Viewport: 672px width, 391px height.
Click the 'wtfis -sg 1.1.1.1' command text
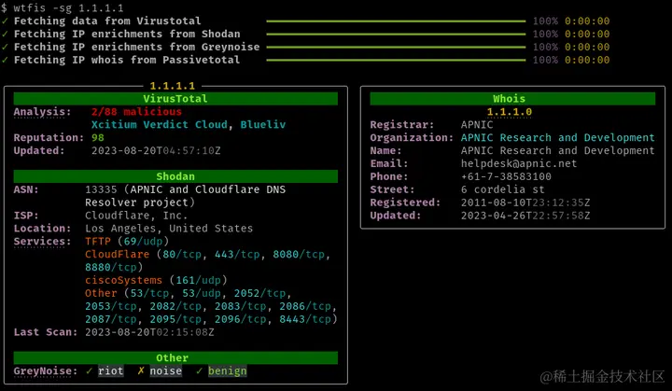[x=68, y=7]
